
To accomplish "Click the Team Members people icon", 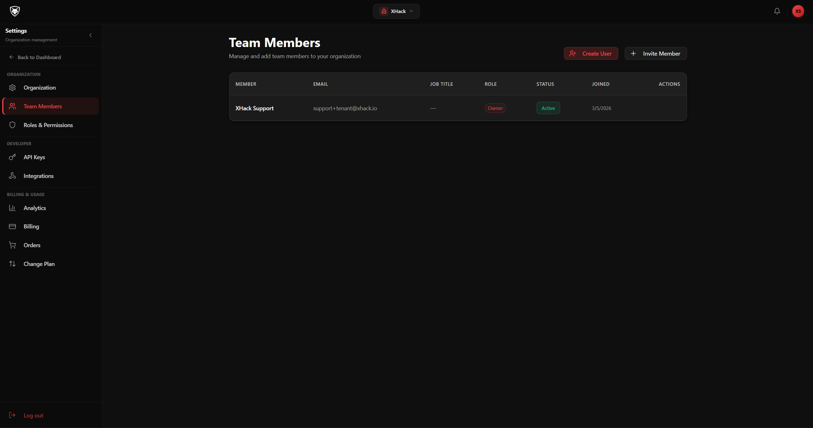I will coord(12,106).
